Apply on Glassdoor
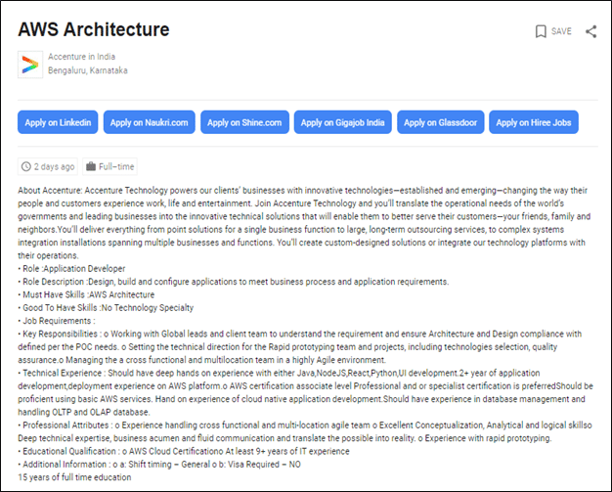612x492 pixels. point(441,122)
